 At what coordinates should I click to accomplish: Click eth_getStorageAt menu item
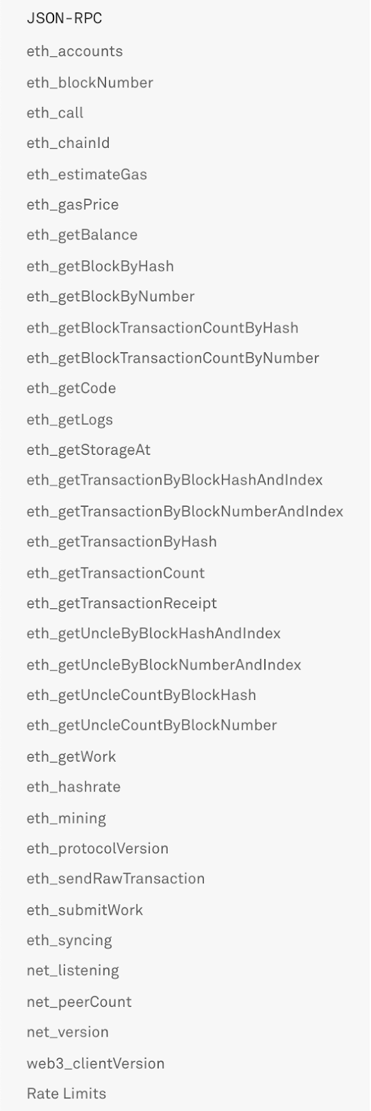(89, 450)
